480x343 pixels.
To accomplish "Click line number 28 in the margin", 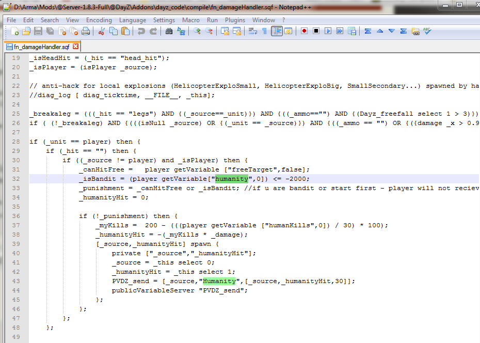I will [16, 142].
